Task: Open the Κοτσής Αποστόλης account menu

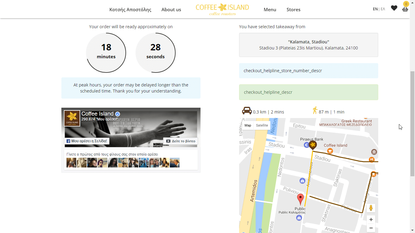Action: (x=130, y=9)
